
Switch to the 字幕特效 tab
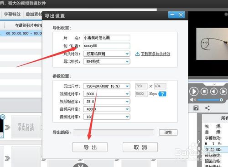(12, 14)
